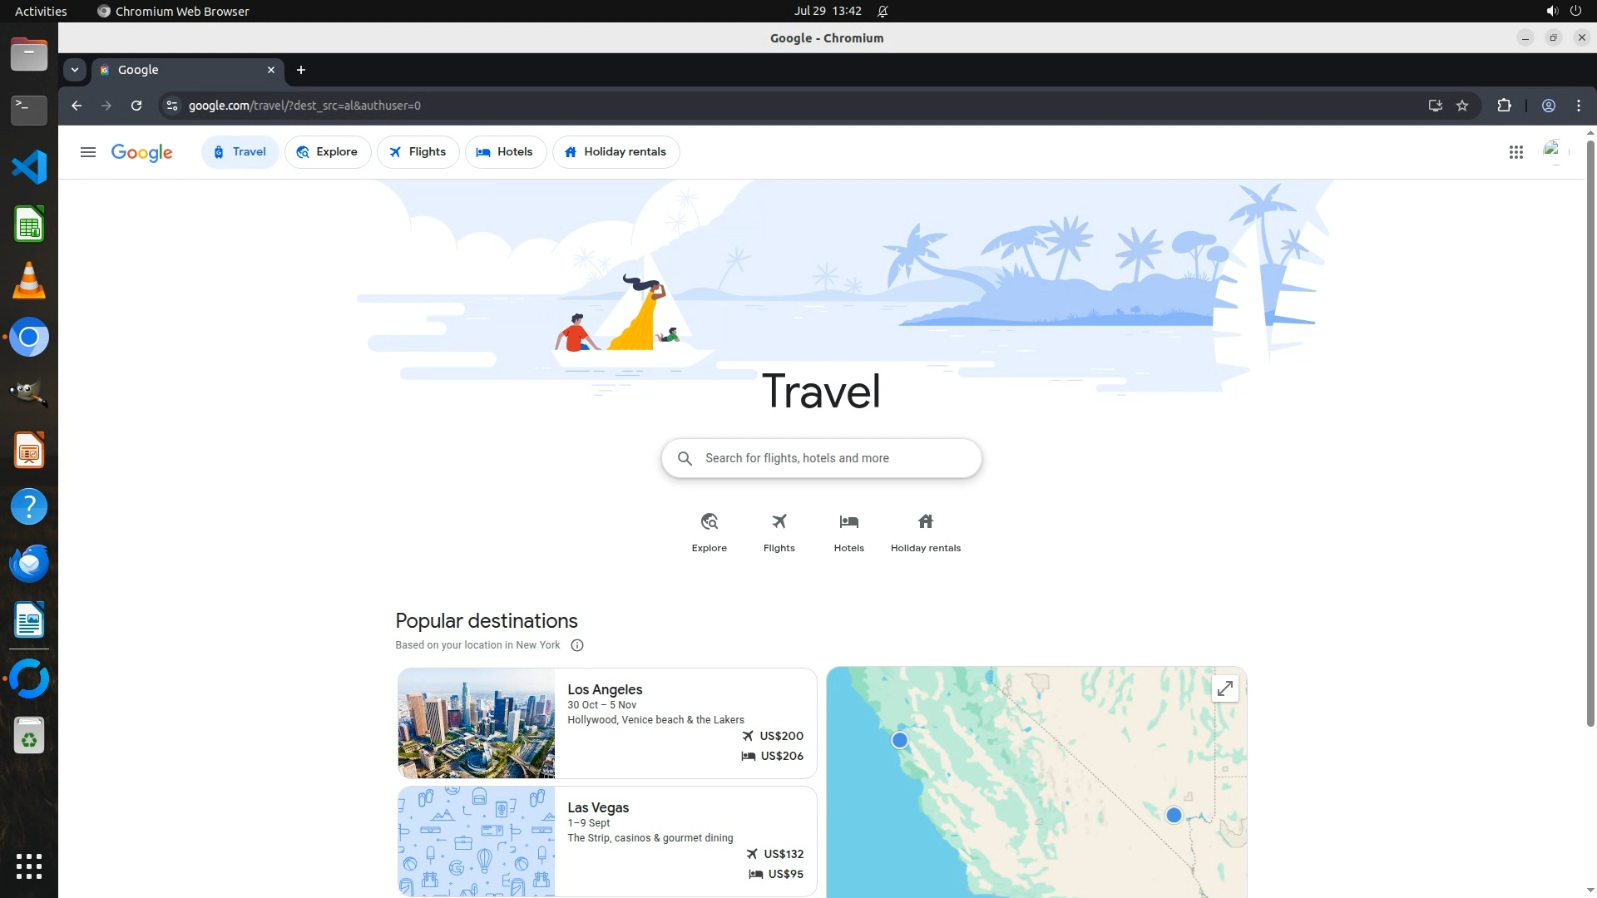Select the Flights tab in top navigation
The image size is (1597, 898).
(x=418, y=152)
